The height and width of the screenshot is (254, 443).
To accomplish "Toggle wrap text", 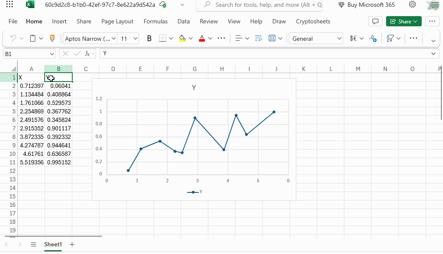I will click(258, 38).
